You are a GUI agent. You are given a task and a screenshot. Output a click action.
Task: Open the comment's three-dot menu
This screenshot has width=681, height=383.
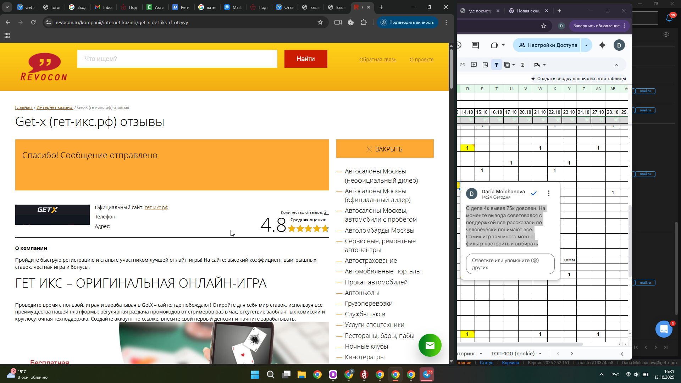(x=549, y=193)
